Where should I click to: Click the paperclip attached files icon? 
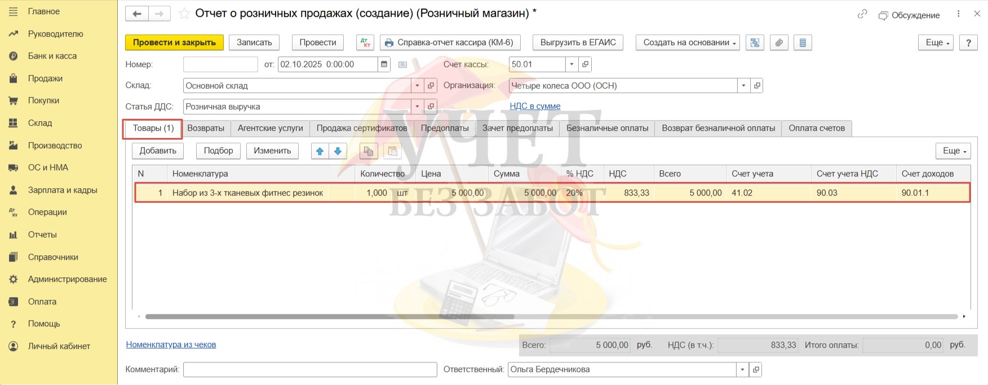point(779,43)
